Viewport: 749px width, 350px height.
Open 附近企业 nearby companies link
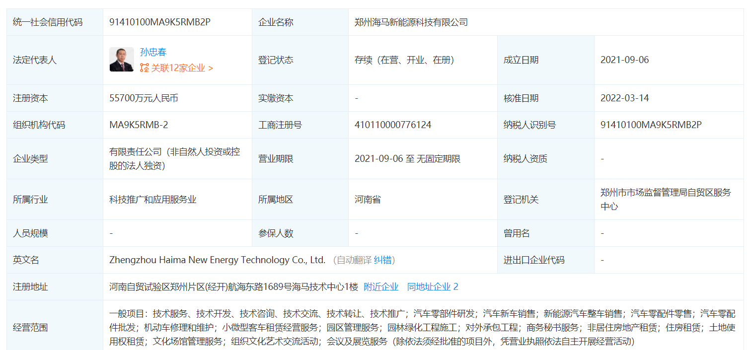[x=381, y=286]
